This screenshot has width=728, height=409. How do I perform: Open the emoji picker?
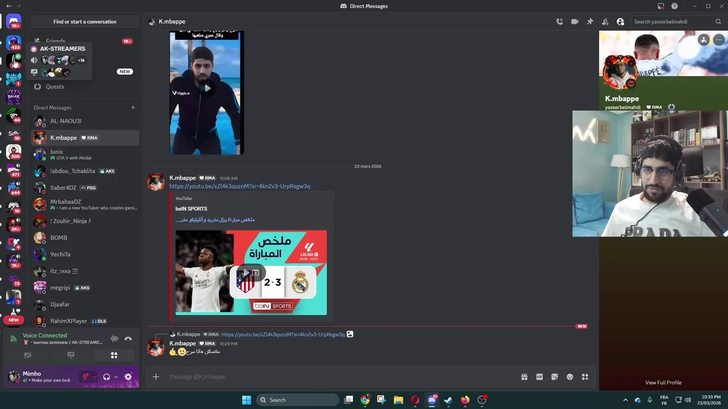tap(570, 377)
